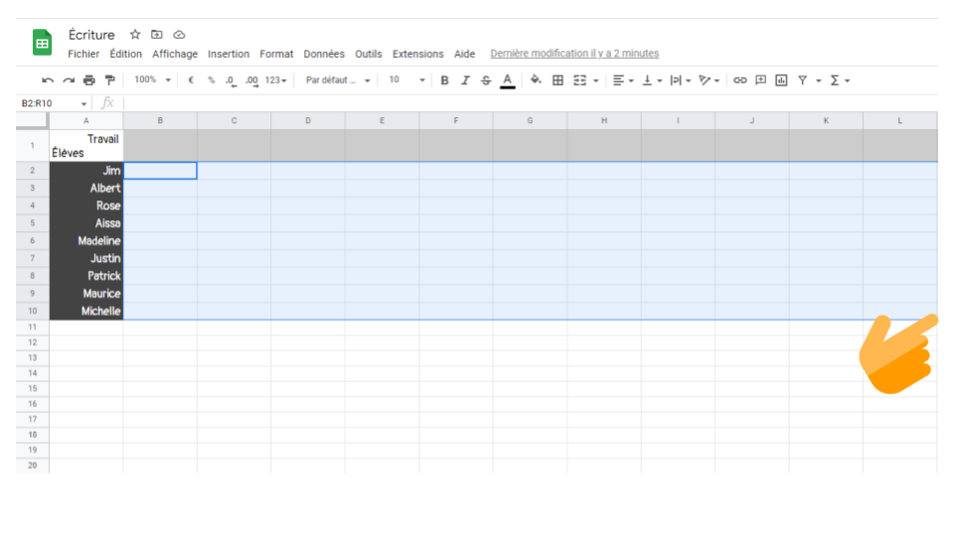The width and height of the screenshot is (954, 536).
Task: Open the Données menu
Action: tap(324, 54)
